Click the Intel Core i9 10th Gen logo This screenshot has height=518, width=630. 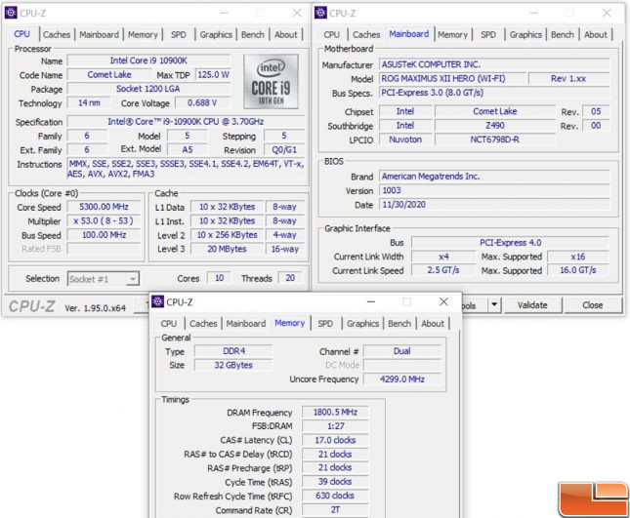271,81
